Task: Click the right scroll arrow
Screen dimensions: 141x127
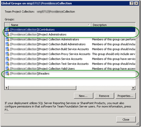Action: pyautogui.click(x=133, y=88)
